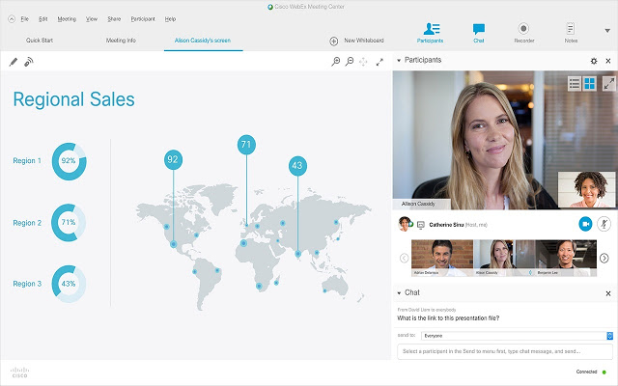
Task: Click the chat message about presentation link
Action: (x=448, y=317)
